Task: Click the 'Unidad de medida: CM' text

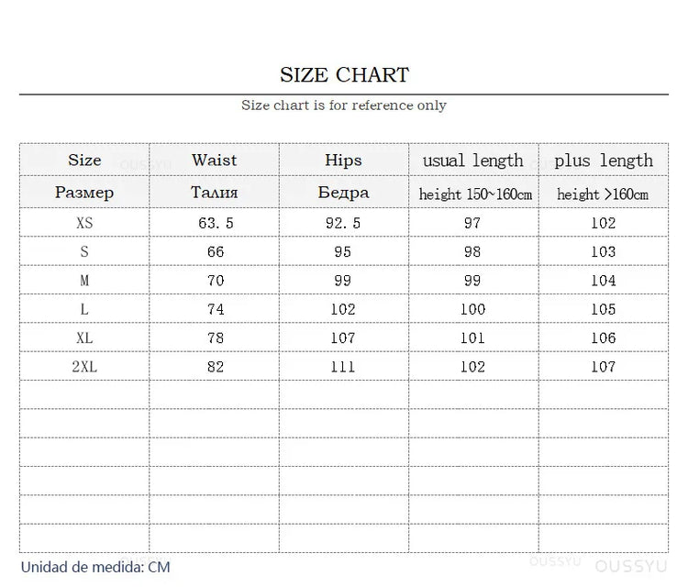Action: click(x=95, y=567)
